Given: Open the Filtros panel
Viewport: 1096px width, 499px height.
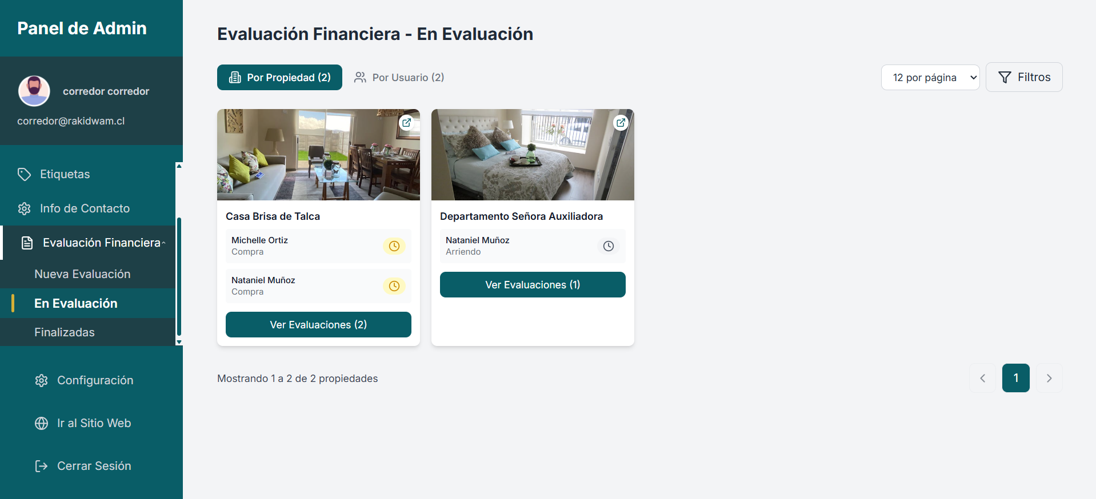Looking at the screenshot, I should tap(1023, 77).
